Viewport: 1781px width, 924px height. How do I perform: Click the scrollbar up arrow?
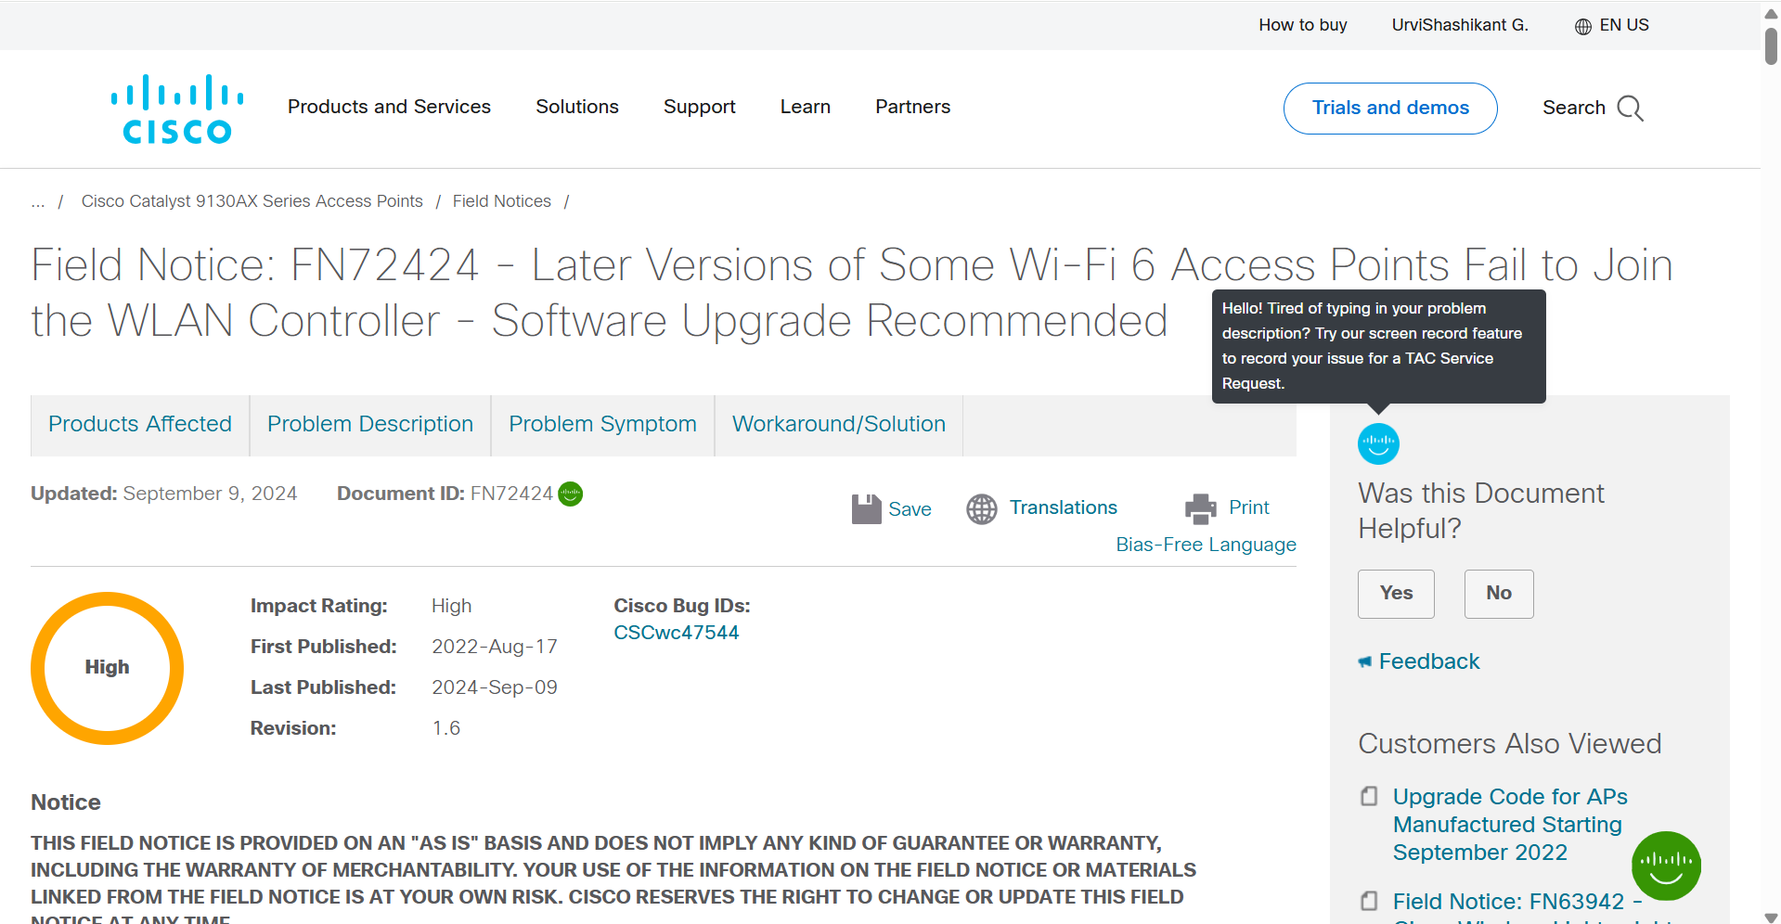point(1771,13)
